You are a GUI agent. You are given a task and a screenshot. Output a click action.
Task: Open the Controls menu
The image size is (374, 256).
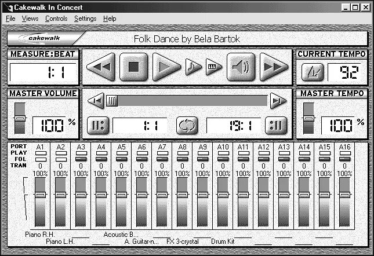click(x=56, y=19)
